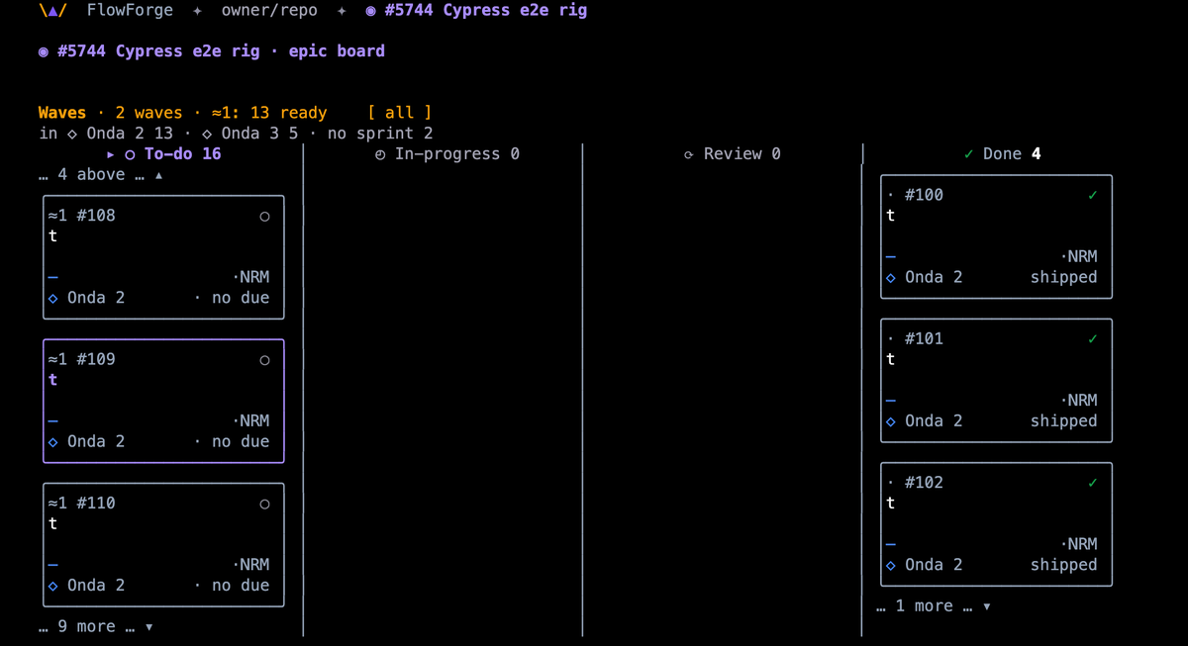Viewport: 1188px width, 646px height.
Task: Click the NRM priority tag on card #110
Action: click(x=250, y=565)
